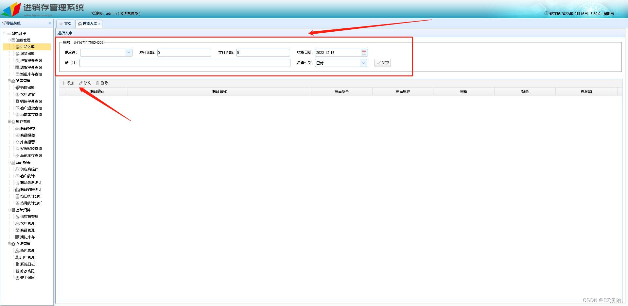The height and width of the screenshot is (306, 628).
Task: Click the 修改 toolbar button
Action: (85, 83)
